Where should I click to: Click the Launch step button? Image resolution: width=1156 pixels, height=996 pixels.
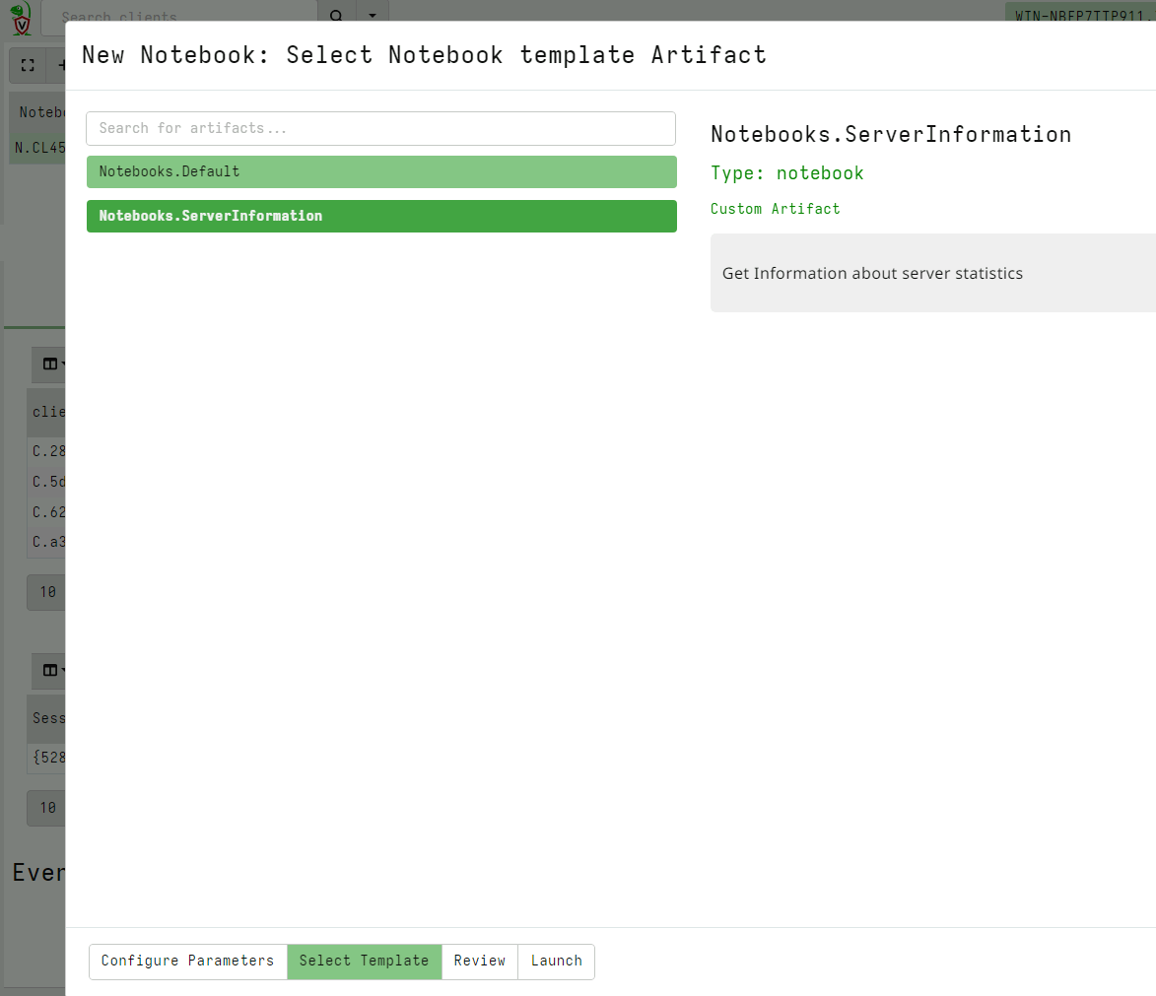[x=556, y=962]
